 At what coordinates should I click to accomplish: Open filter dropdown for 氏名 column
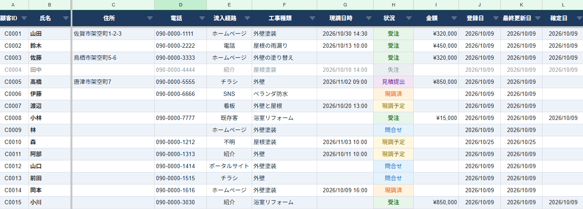tap(66, 18)
